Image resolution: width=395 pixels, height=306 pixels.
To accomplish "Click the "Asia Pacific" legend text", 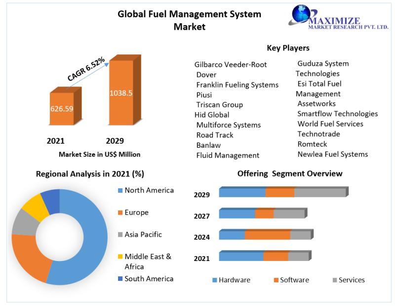I will coord(143,235).
